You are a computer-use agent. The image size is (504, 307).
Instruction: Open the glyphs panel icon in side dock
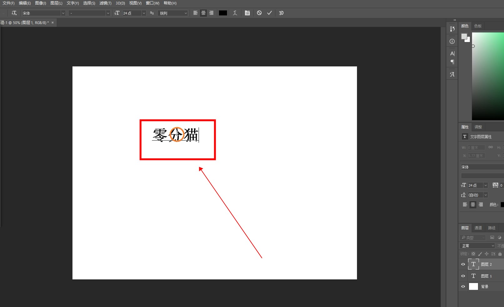(x=452, y=75)
